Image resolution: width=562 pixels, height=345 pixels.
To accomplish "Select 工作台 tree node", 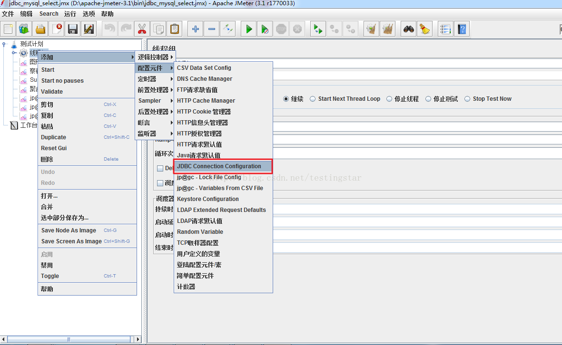I will click(x=29, y=125).
